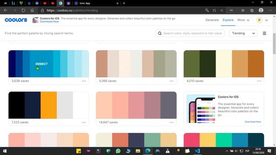Open options for the 4,010 saves palette
Viewport: 276px width, 155px height.
point(259,81)
